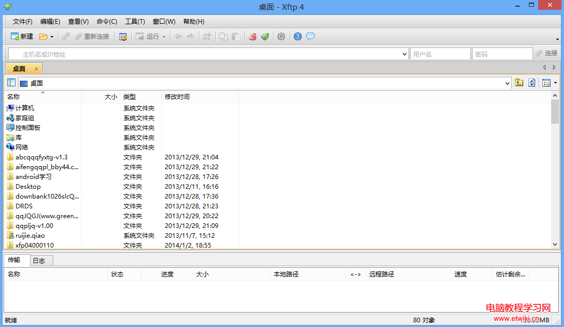Click the synchronize arrows icon
The image size is (564, 327).
tap(207, 36)
